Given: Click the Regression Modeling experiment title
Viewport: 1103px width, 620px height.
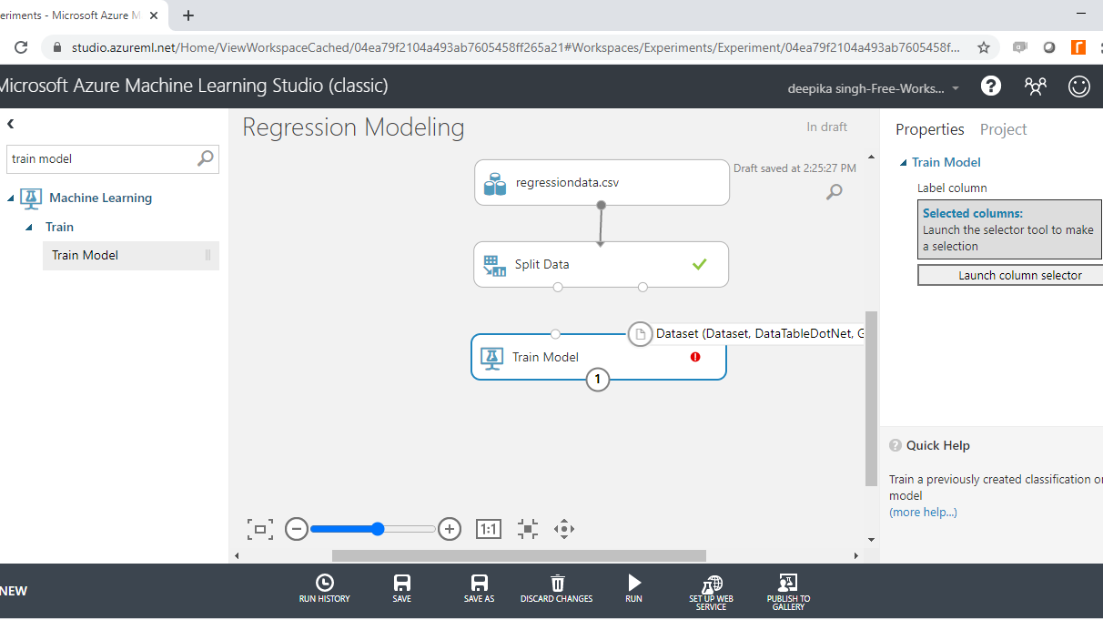Looking at the screenshot, I should 353,127.
